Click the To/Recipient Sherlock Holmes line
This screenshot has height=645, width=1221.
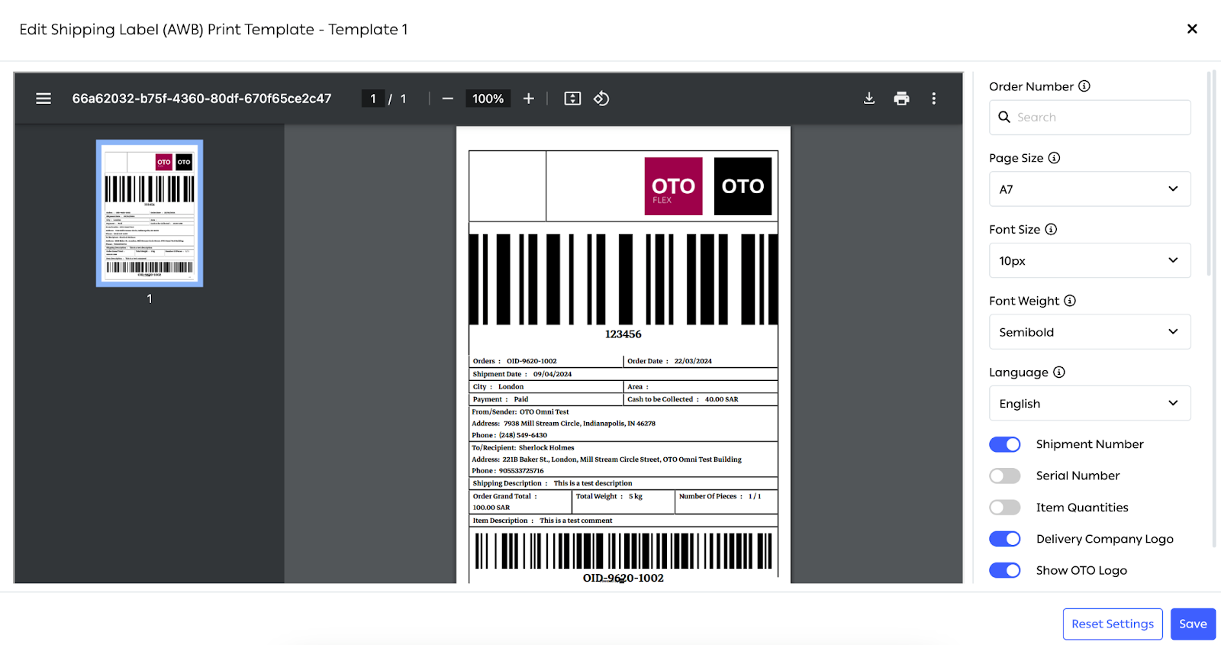[x=523, y=448]
